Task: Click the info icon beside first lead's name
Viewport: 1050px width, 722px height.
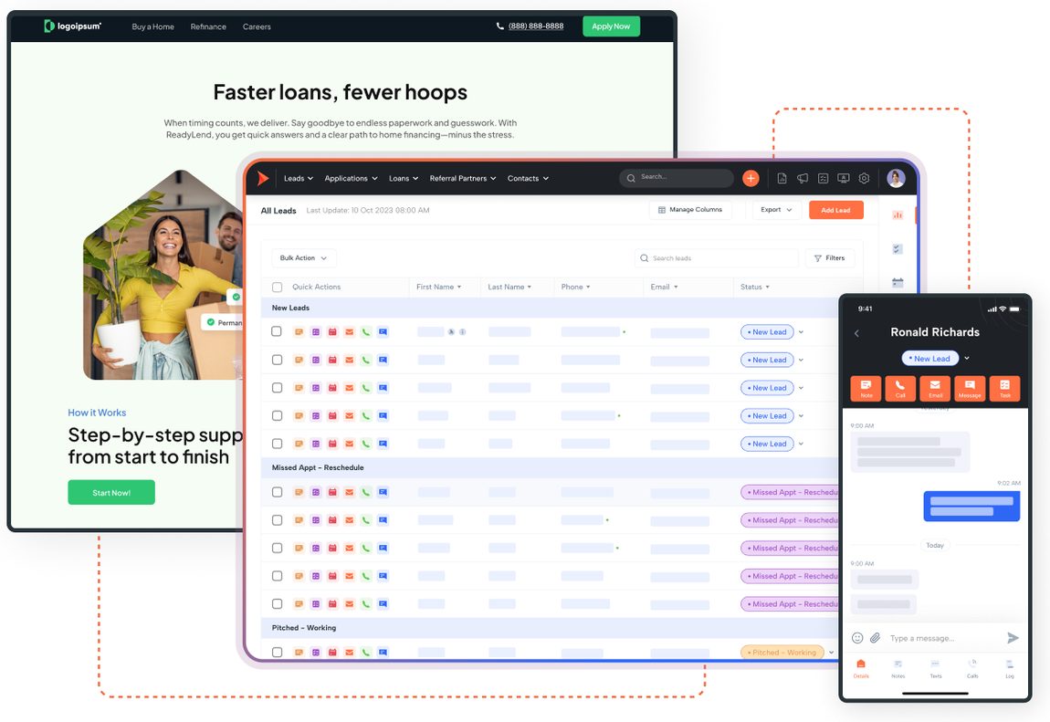Action: click(x=462, y=332)
